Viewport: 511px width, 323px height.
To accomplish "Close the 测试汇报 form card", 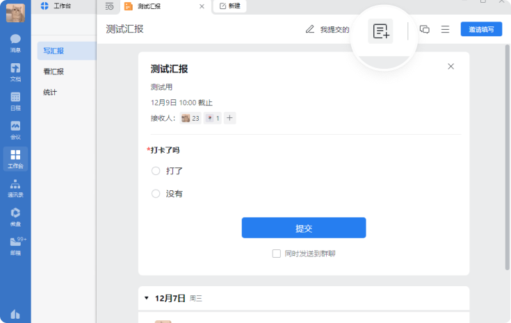I will [451, 67].
